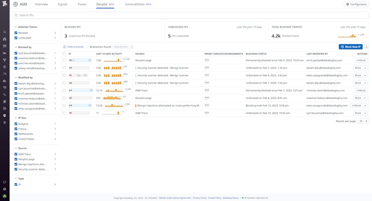372x201 pixels.
Task: Toggle the IP type filter checkbox
Action: click(16, 184)
